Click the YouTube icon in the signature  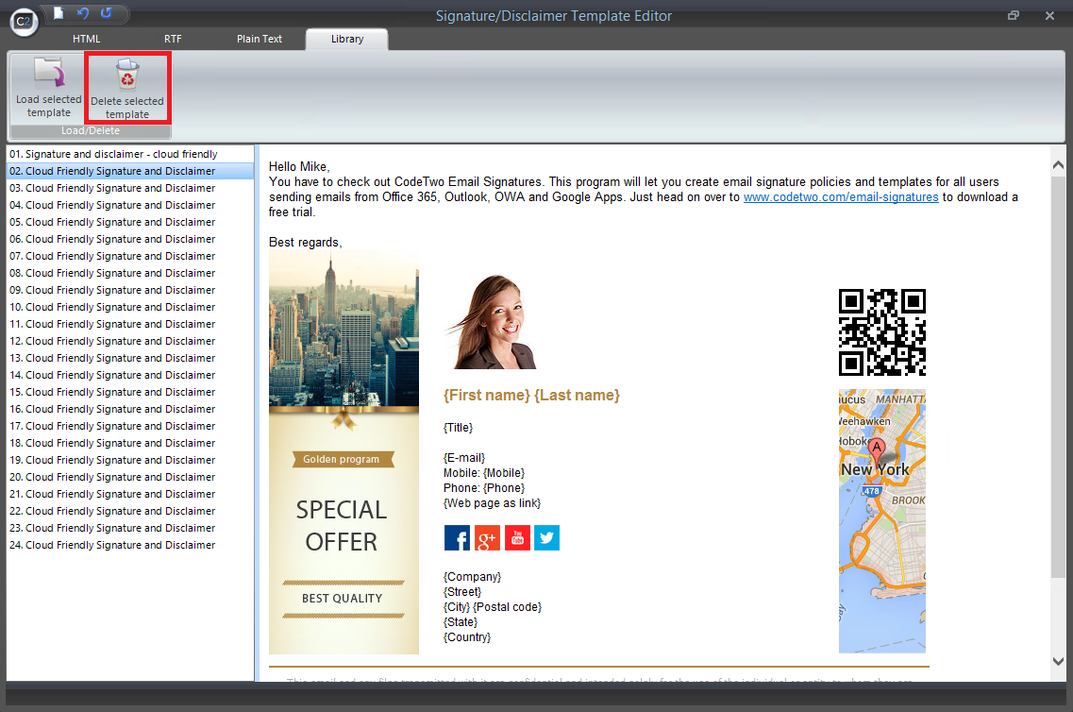pyautogui.click(x=517, y=538)
